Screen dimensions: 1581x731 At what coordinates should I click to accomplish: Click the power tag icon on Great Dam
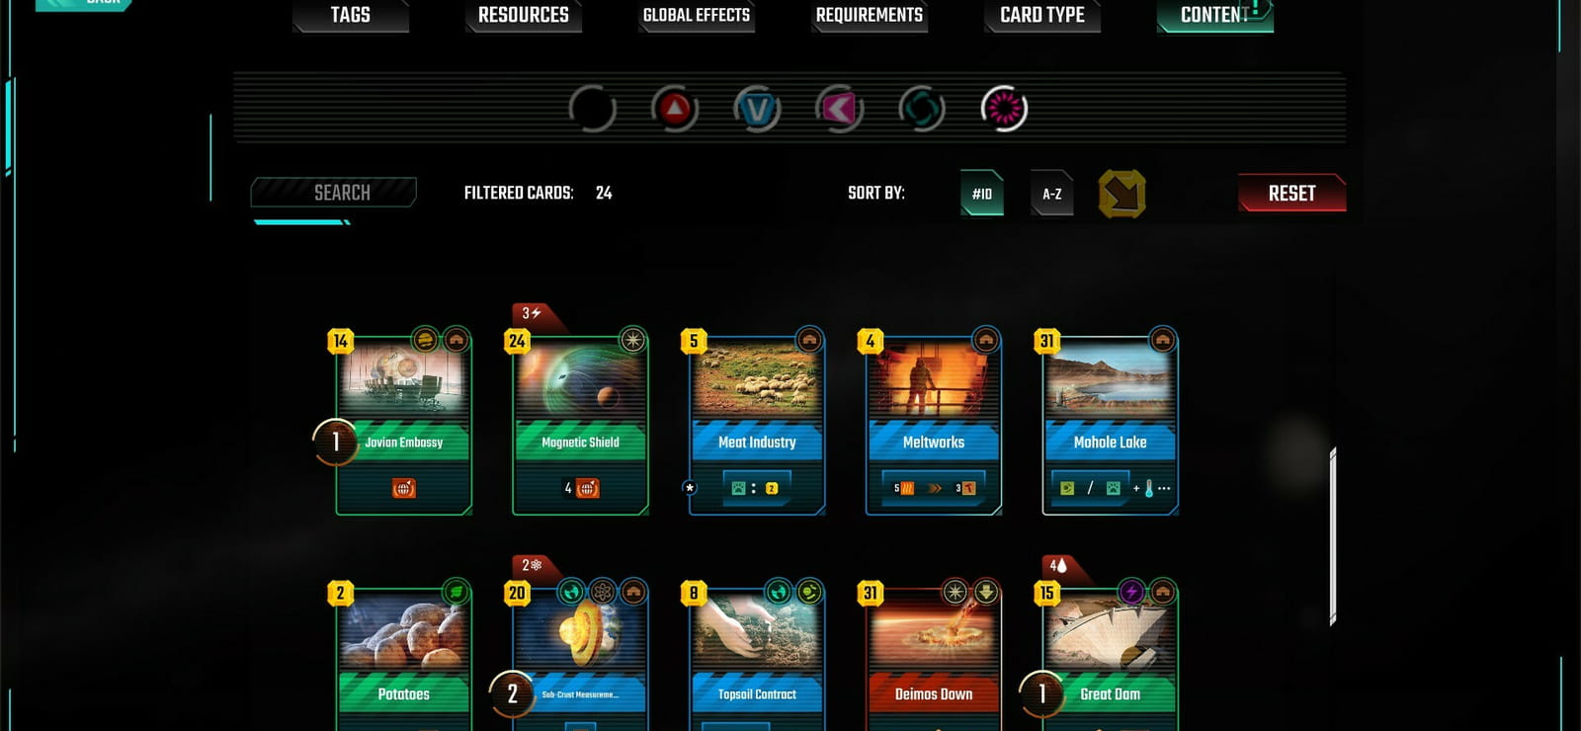point(1131,592)
